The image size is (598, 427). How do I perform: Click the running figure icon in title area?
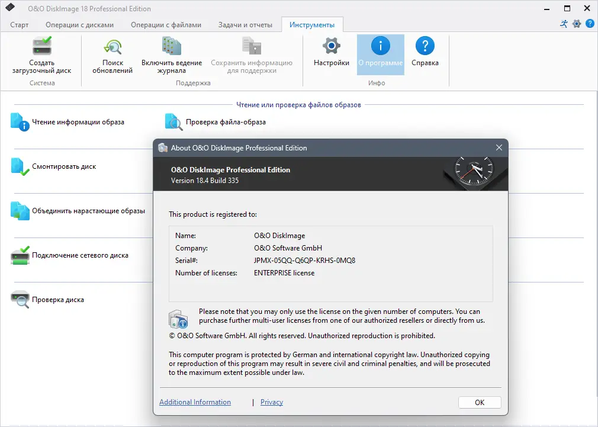(564, 24)
